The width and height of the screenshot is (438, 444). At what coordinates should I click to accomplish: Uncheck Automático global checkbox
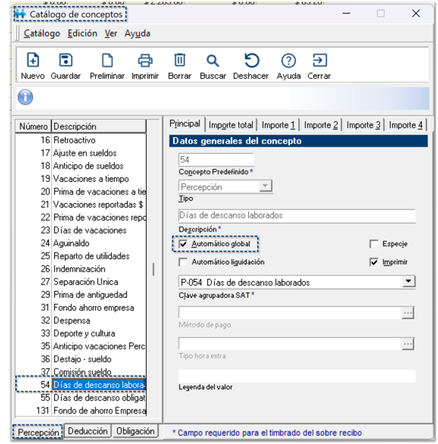pos(183,244)
